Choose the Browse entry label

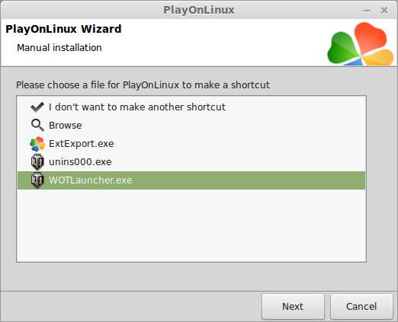coord(66,126)
